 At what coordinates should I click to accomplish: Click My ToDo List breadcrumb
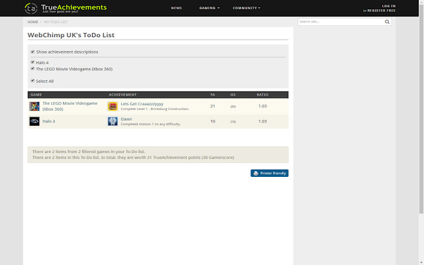point(56,22)
